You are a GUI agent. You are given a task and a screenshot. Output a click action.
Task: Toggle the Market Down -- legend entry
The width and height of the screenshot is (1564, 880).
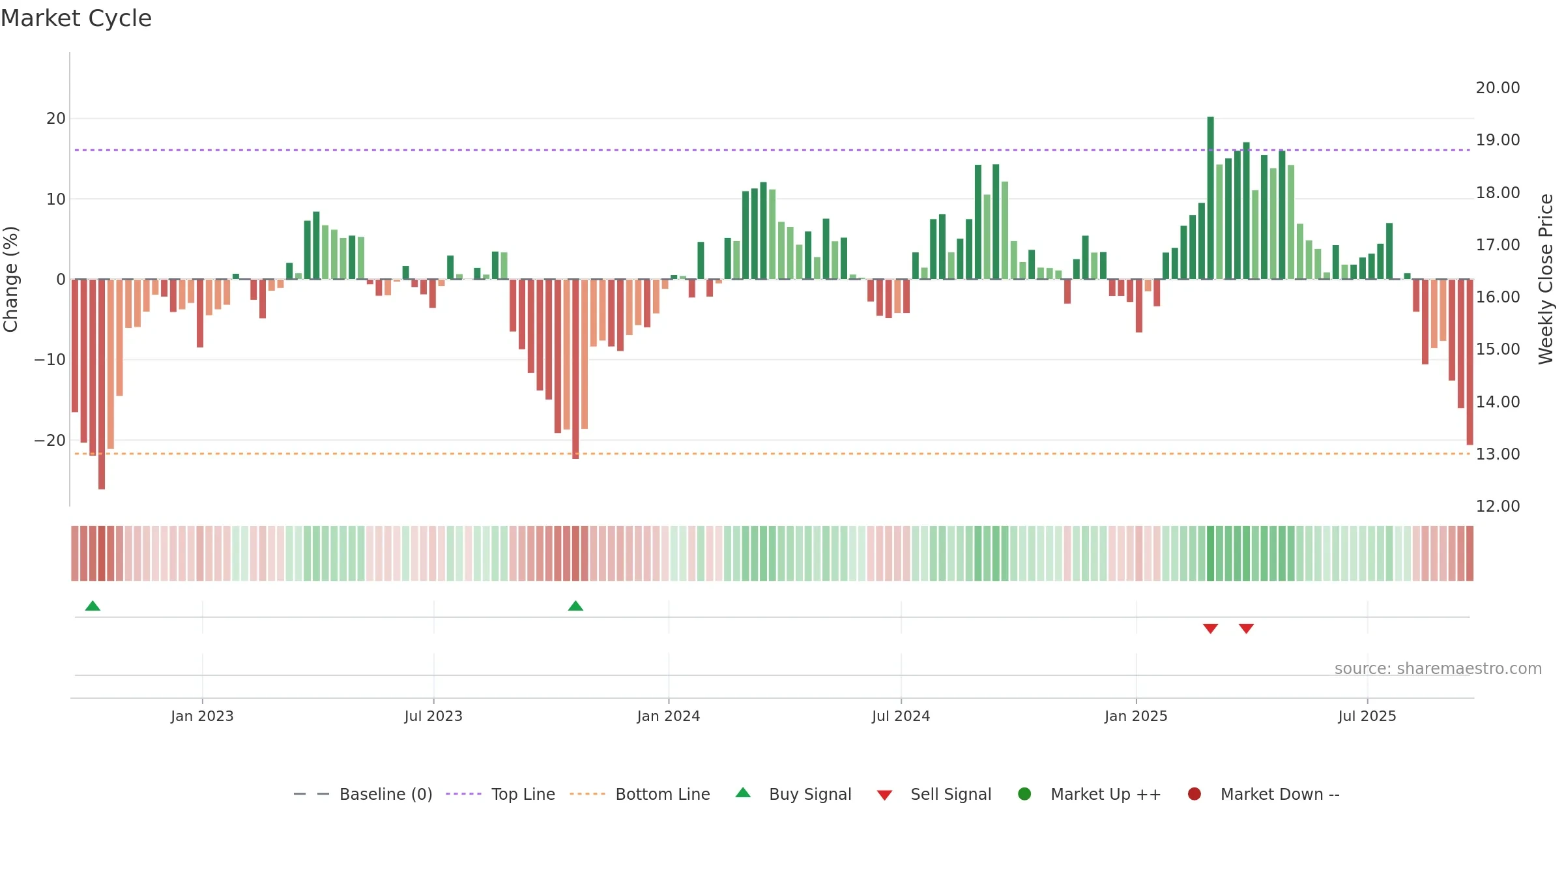(1264, 795)
